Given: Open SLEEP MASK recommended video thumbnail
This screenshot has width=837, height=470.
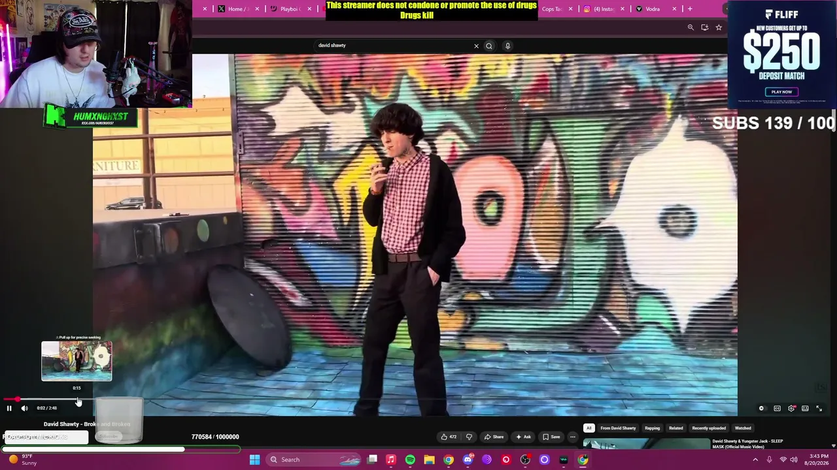Looking at the screenshot, I should [x=645, y=444].
